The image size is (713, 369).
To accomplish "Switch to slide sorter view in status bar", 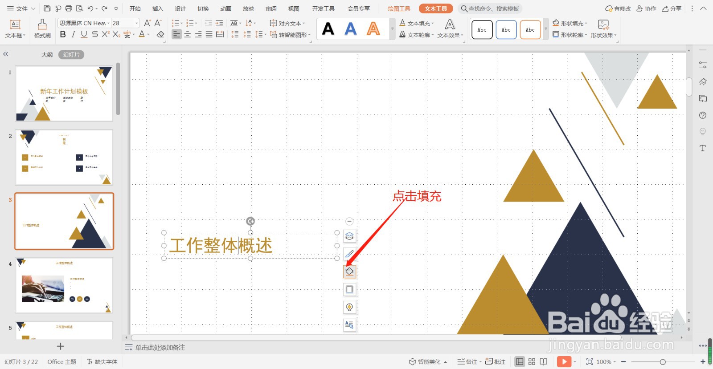I will [x=532, y=362].
